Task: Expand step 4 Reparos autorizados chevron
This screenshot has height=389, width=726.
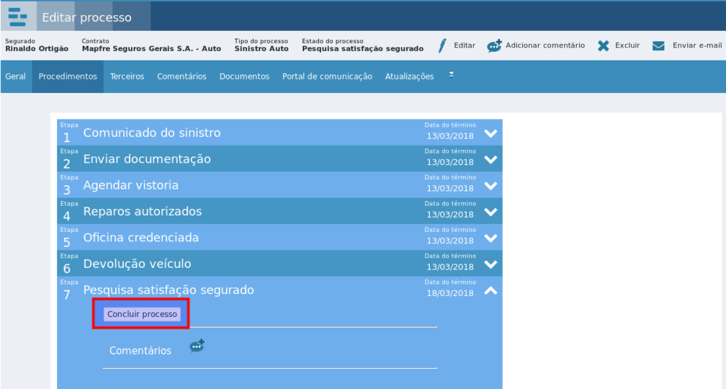Action: (490, 212)
